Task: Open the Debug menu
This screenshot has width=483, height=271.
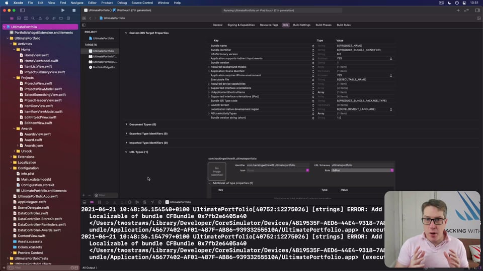Action: [x=122, y=3]
